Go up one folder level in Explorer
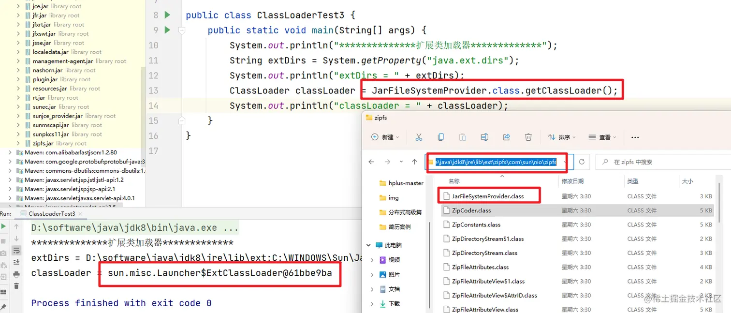This screenshot has height=313, width=731. pos(414,162)
